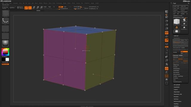Open the material sphere selector
This screenshot has height=107, width=191.
point(5,43)
